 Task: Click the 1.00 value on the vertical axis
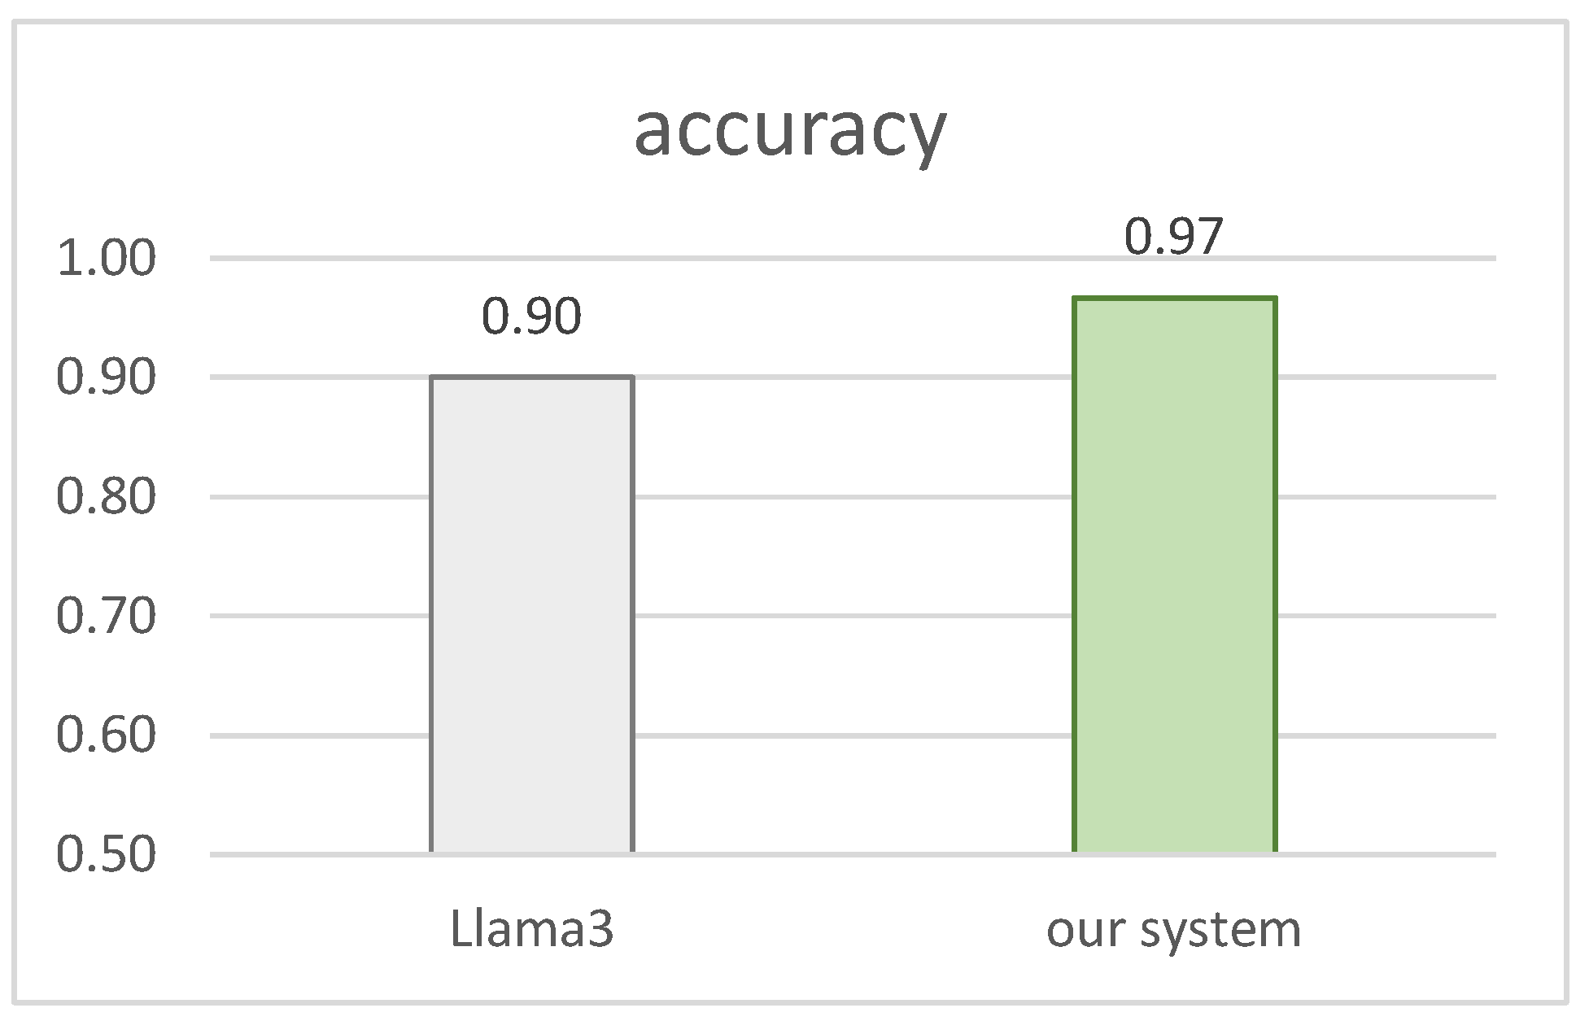coord(106,260)
